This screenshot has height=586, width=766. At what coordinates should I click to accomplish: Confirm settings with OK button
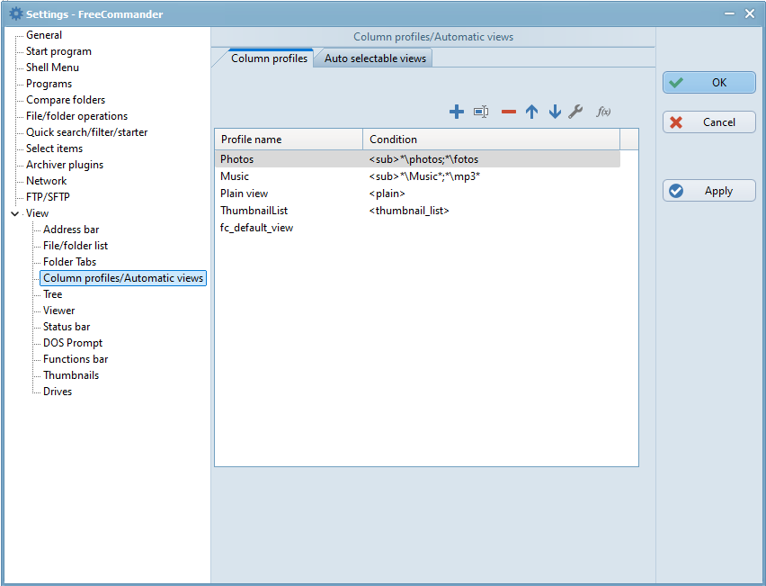[x=708, y=82]
